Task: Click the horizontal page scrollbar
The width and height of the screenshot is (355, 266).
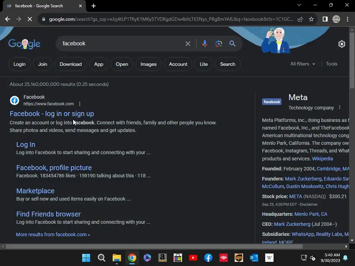Action: pos(154,246)
